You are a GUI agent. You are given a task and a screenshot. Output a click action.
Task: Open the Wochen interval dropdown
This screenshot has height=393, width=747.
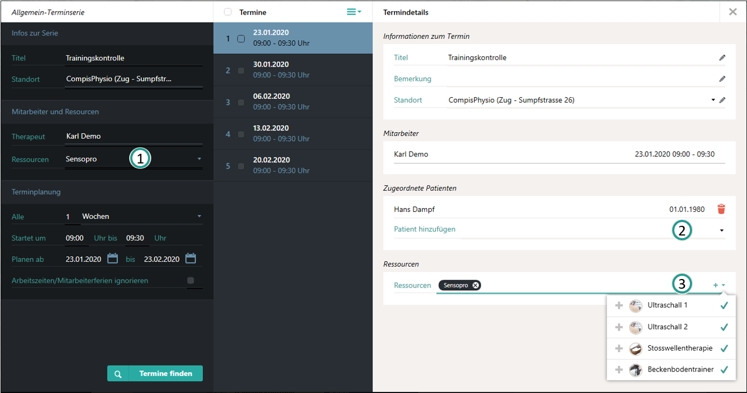click(199, 217)
